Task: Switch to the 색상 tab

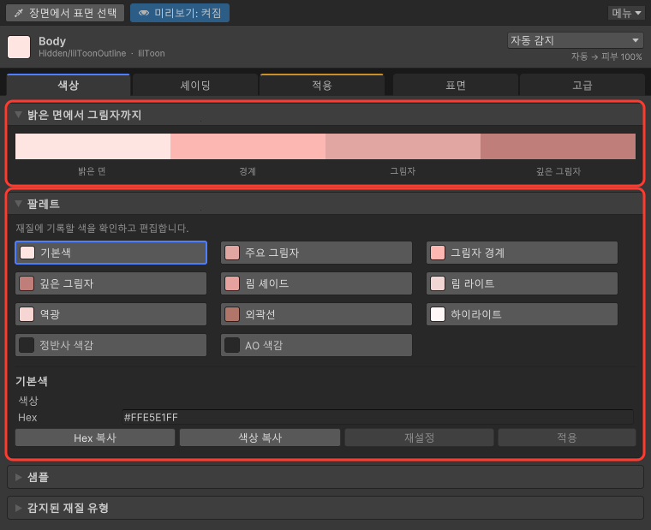Action: (x=68, y=85)
